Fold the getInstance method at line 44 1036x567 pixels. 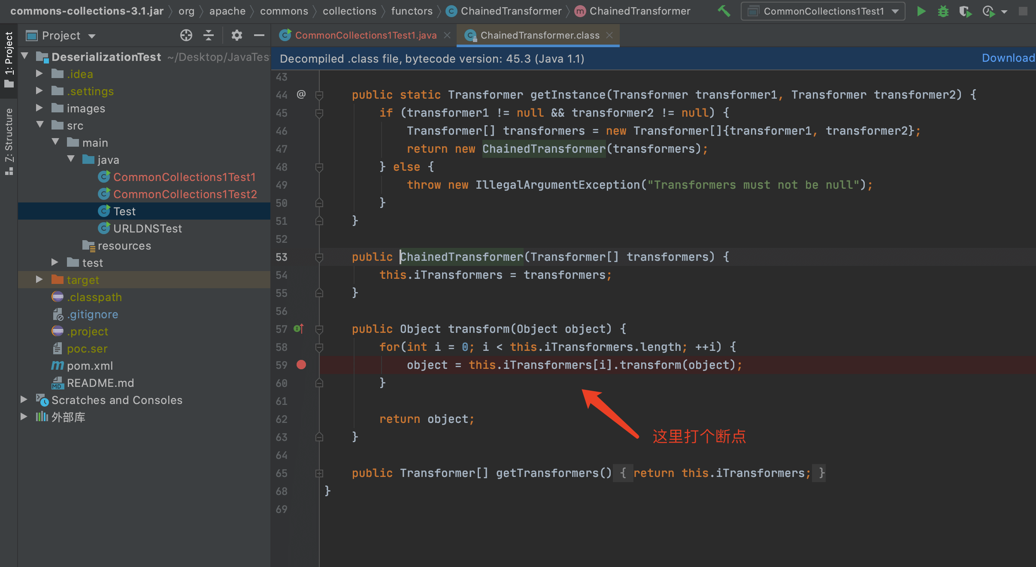click(319, 95)
